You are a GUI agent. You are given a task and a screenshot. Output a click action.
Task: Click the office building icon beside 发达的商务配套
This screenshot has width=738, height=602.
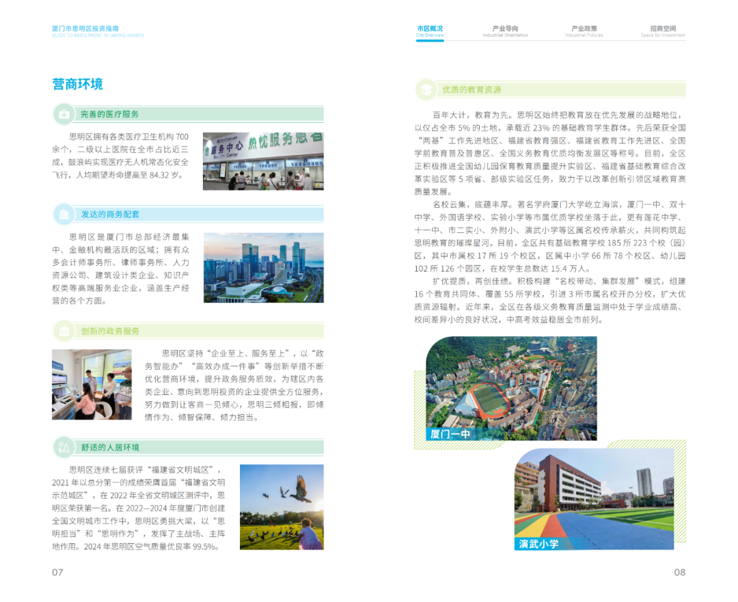[64, 215]
